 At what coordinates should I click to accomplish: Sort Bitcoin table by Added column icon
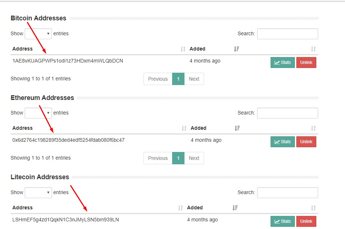[236, 49]
